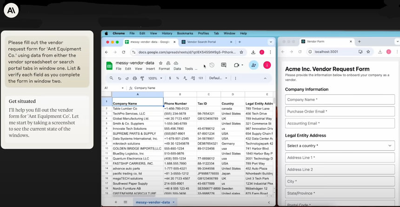This screenshot has width=400, height=207.
Task: Click the star bookmark icon in localhost window
Action: (x=368, y=52)
